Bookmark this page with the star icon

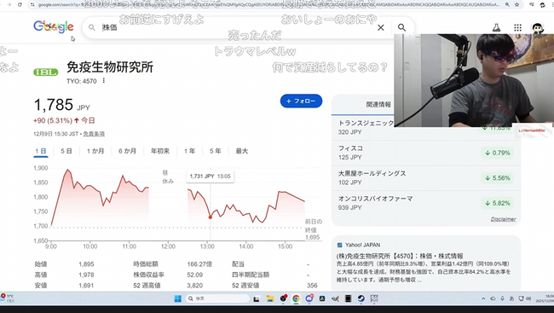(516, 4)
